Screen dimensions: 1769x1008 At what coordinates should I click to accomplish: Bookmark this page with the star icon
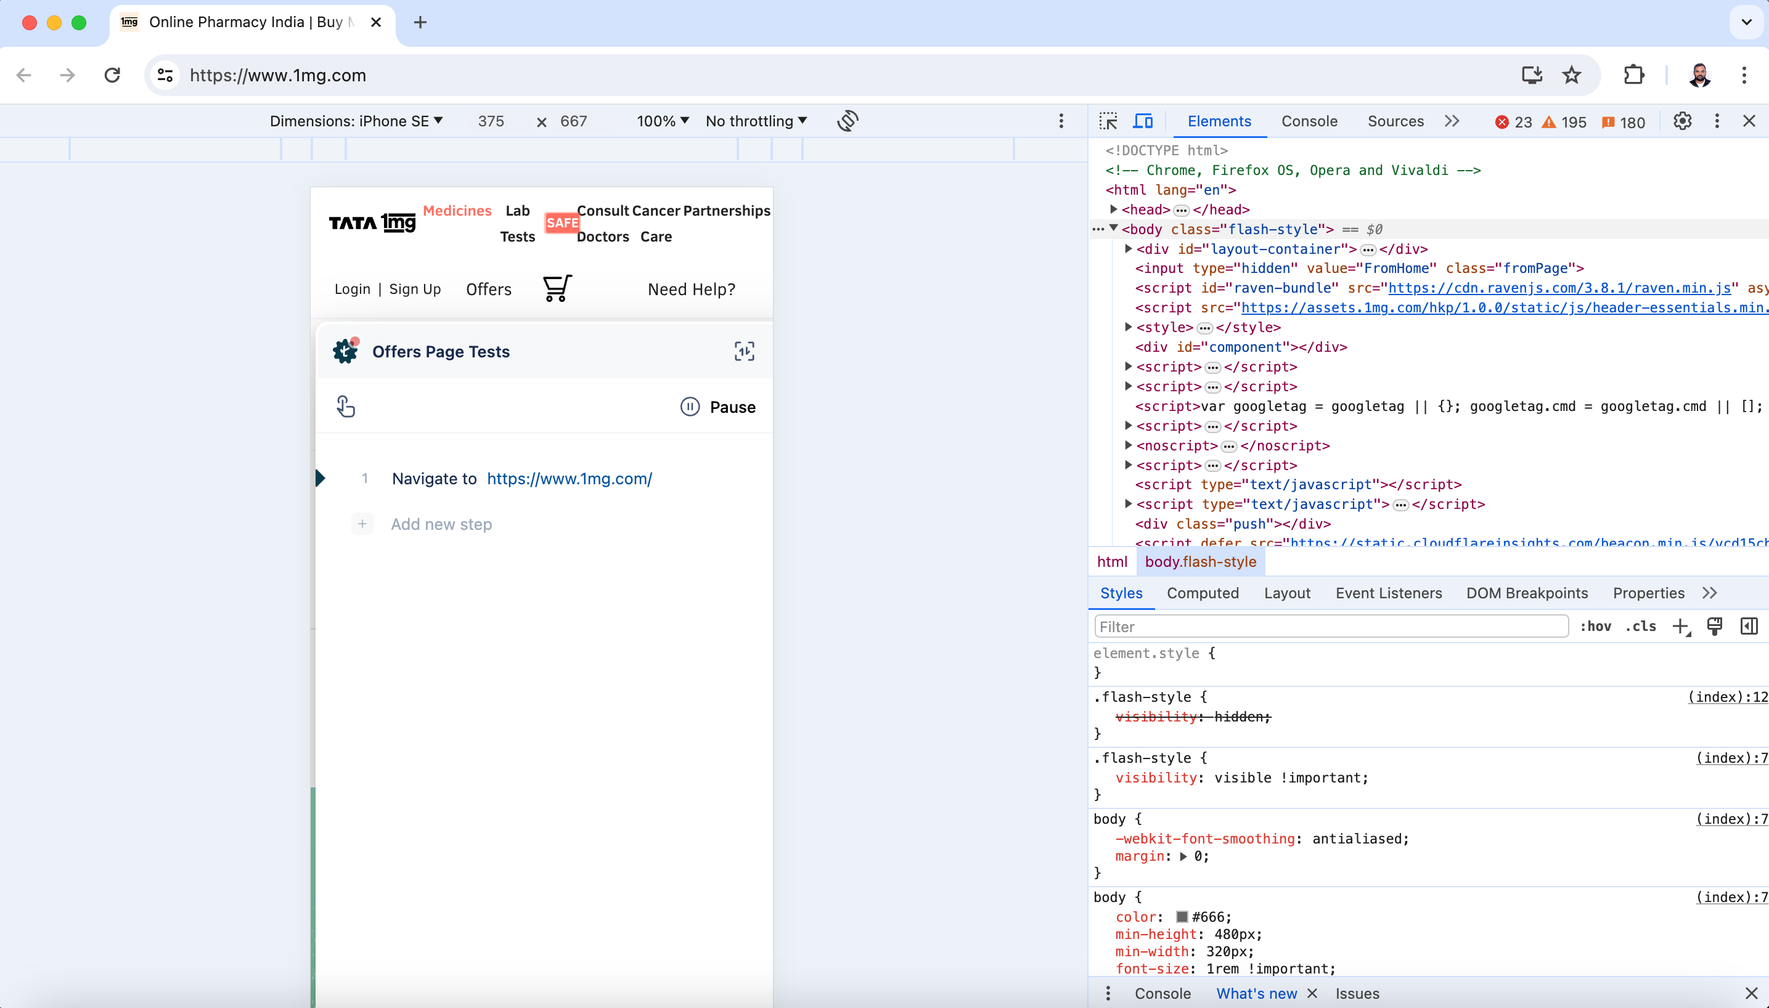tap(1572, 75)
